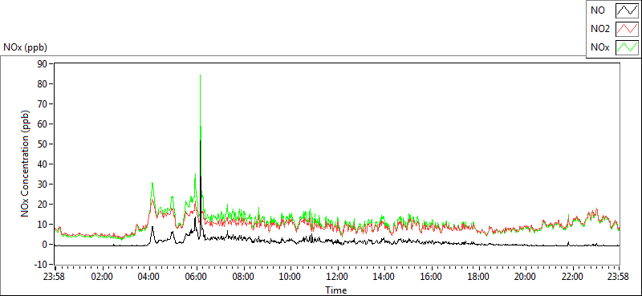This screenshot has width=642, height=296.
Task: Click the 14:00 time tick label
Action: (x=384, y=276)
